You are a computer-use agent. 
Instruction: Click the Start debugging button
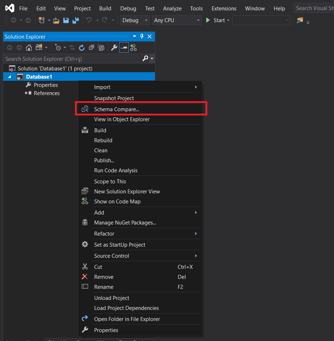215,20
